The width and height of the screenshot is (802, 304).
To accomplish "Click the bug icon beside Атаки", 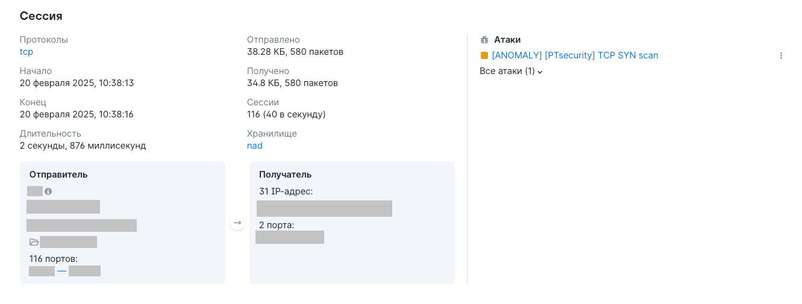I will click(x=484, y=40).
